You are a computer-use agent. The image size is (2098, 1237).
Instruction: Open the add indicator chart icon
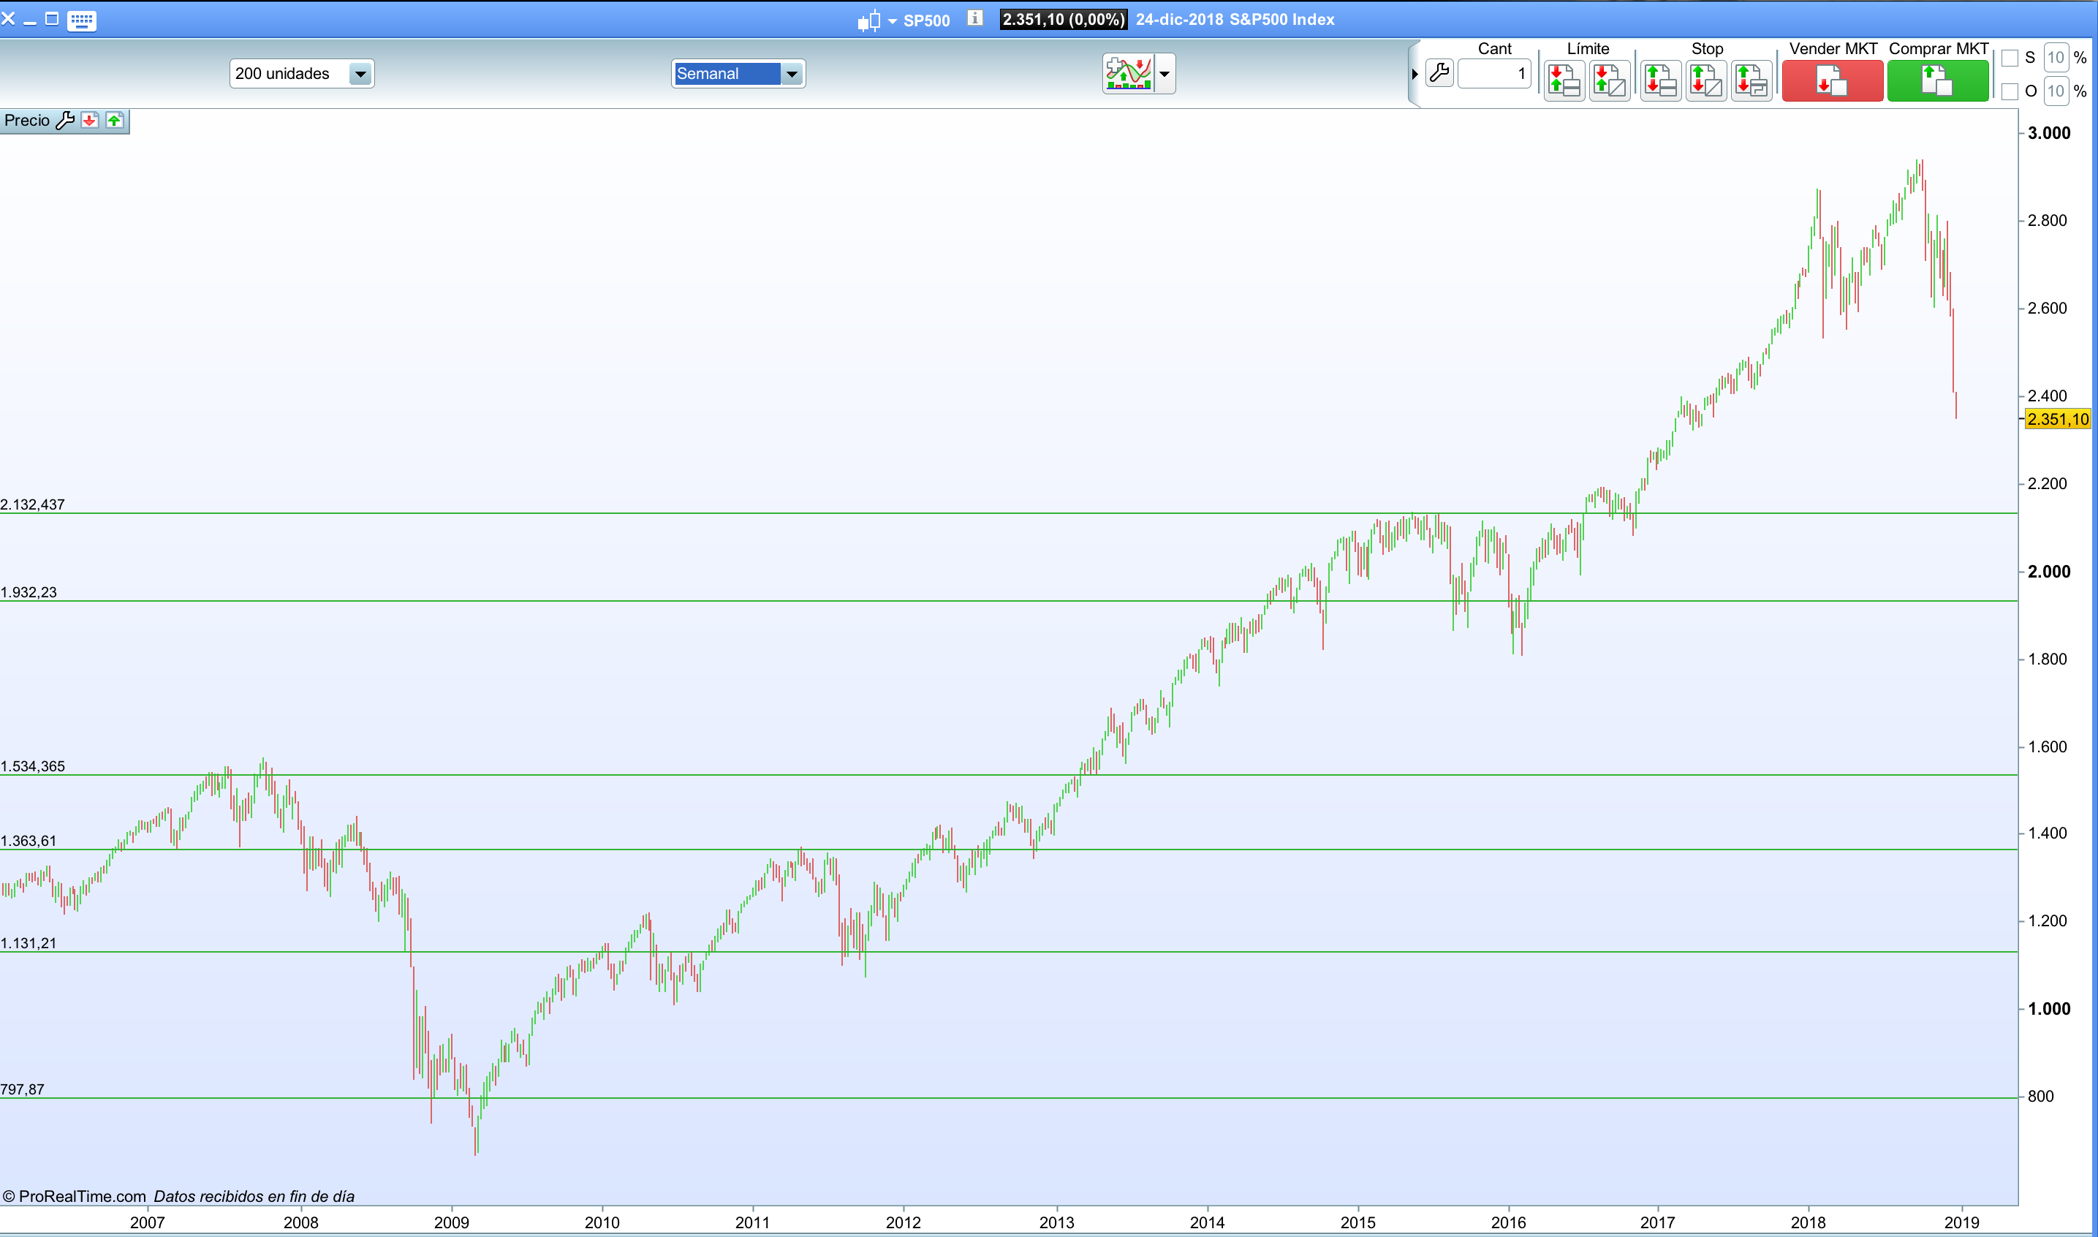(1128, 74)
